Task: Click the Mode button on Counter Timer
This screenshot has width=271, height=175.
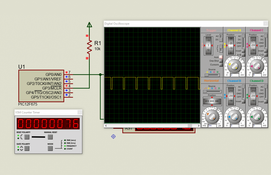Action: tap(50, 149)
